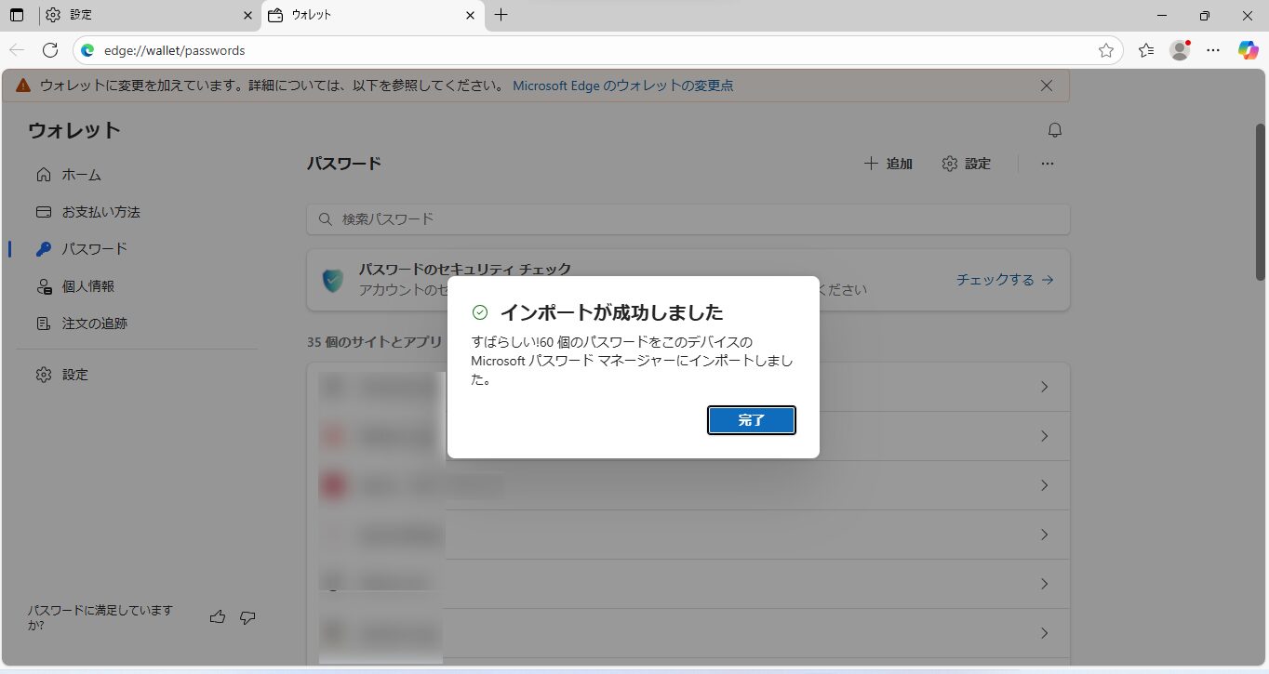Image resolution: width=1269 pixels, height=674 pixels.
Task: Open お支払い方法 in the sidebar
Action: (x=137, y=212)
